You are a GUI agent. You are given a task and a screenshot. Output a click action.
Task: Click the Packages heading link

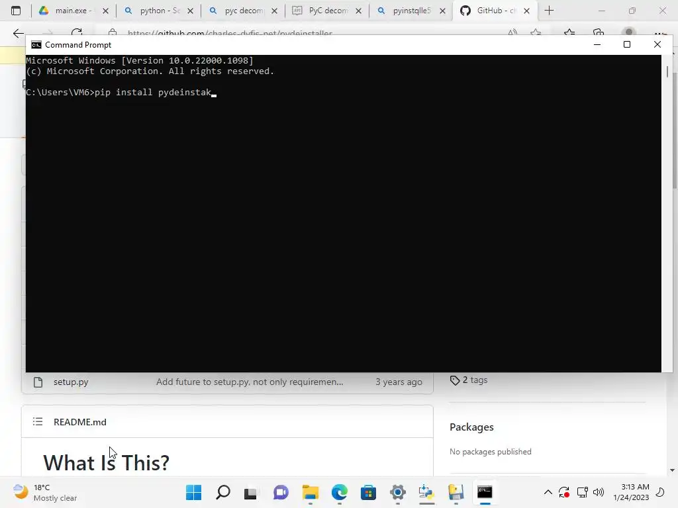[471, 427]
